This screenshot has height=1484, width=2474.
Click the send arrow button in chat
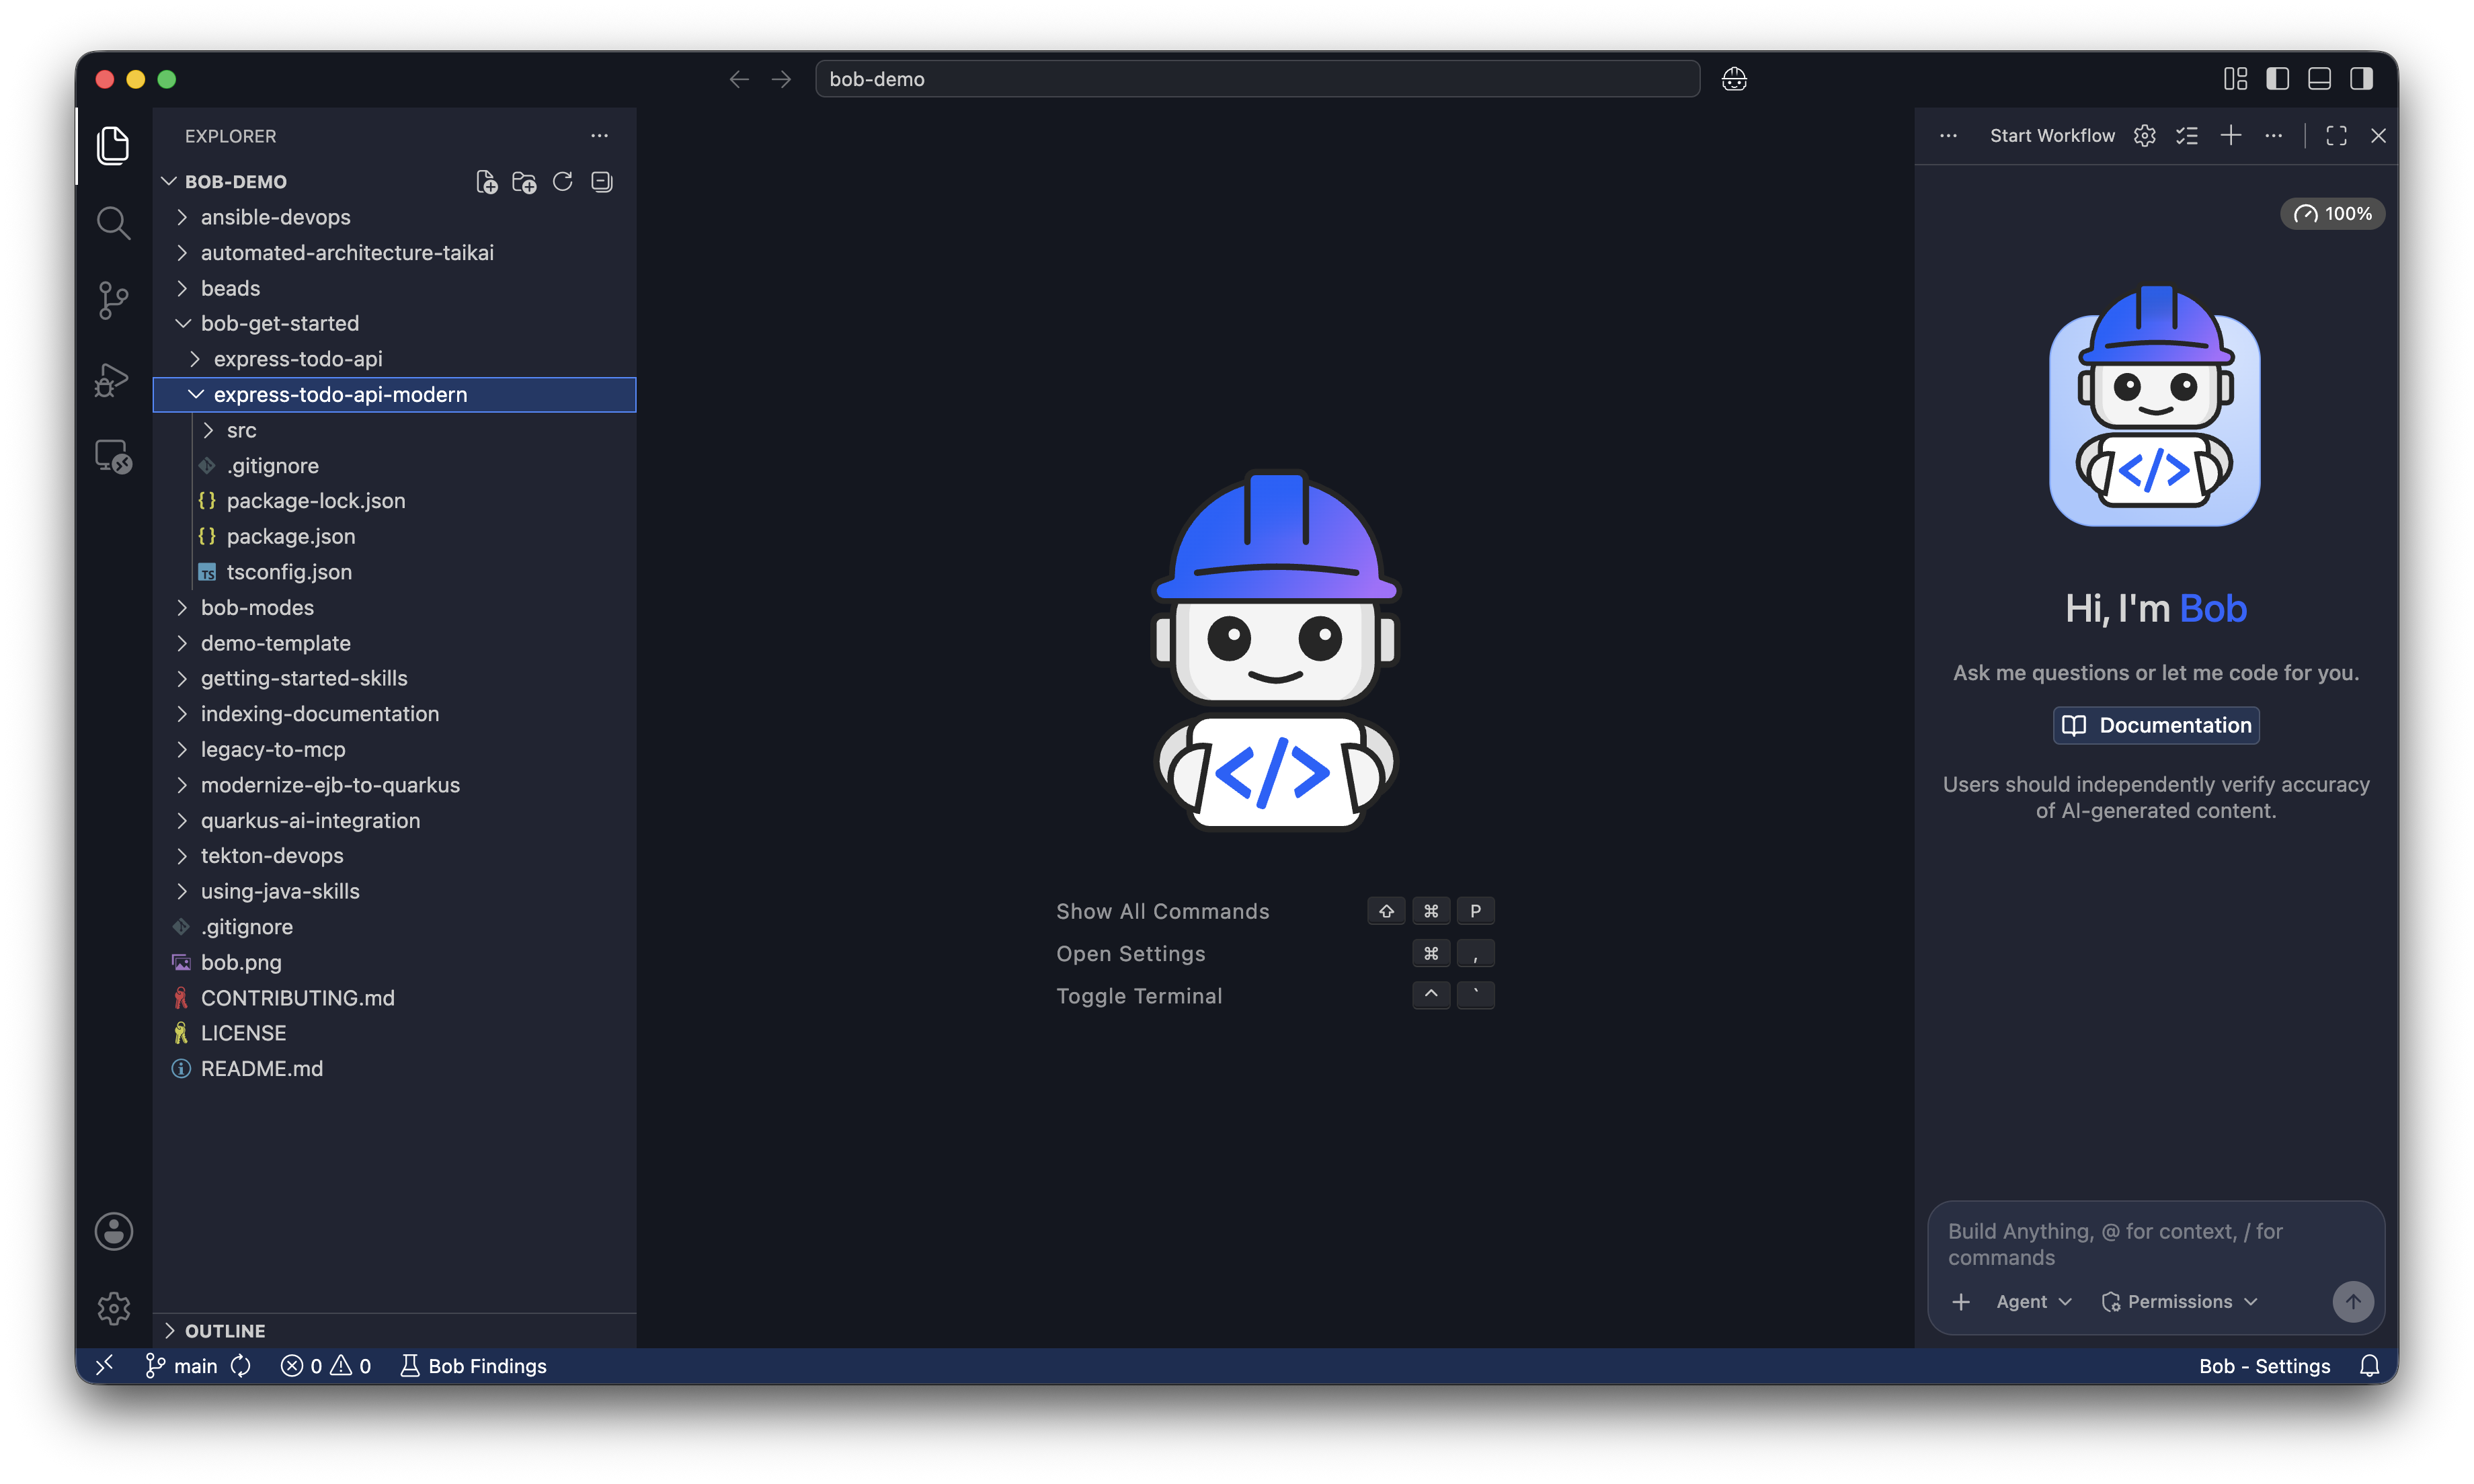[x=2352, y=1302]
